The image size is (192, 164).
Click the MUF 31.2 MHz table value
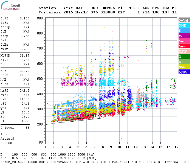click(x=81, y=158)
